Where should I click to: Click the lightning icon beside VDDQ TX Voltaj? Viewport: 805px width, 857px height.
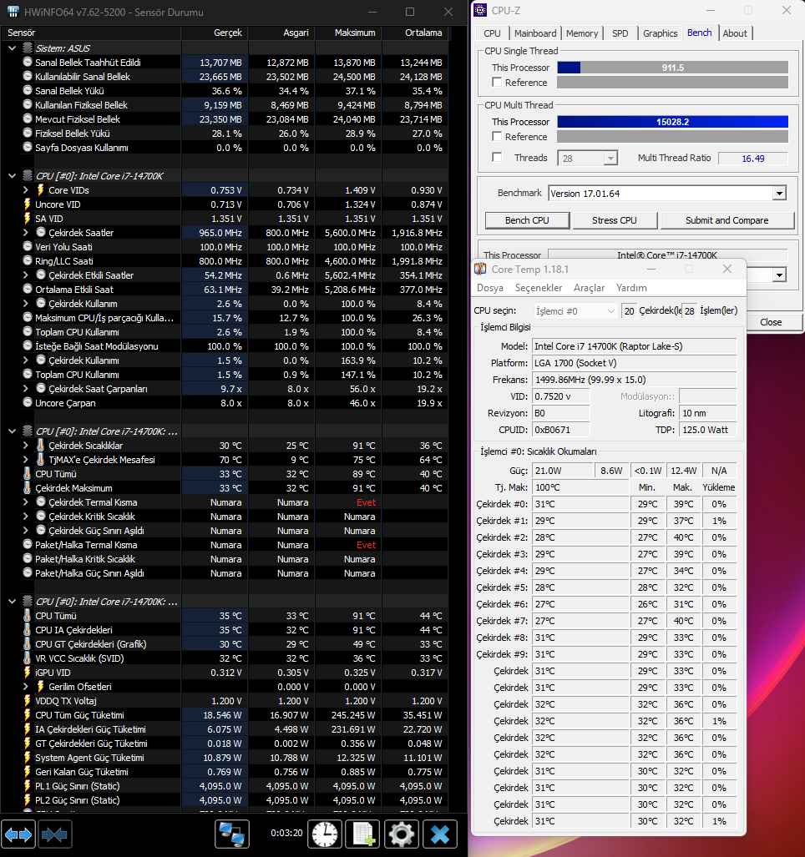[27, 701]
